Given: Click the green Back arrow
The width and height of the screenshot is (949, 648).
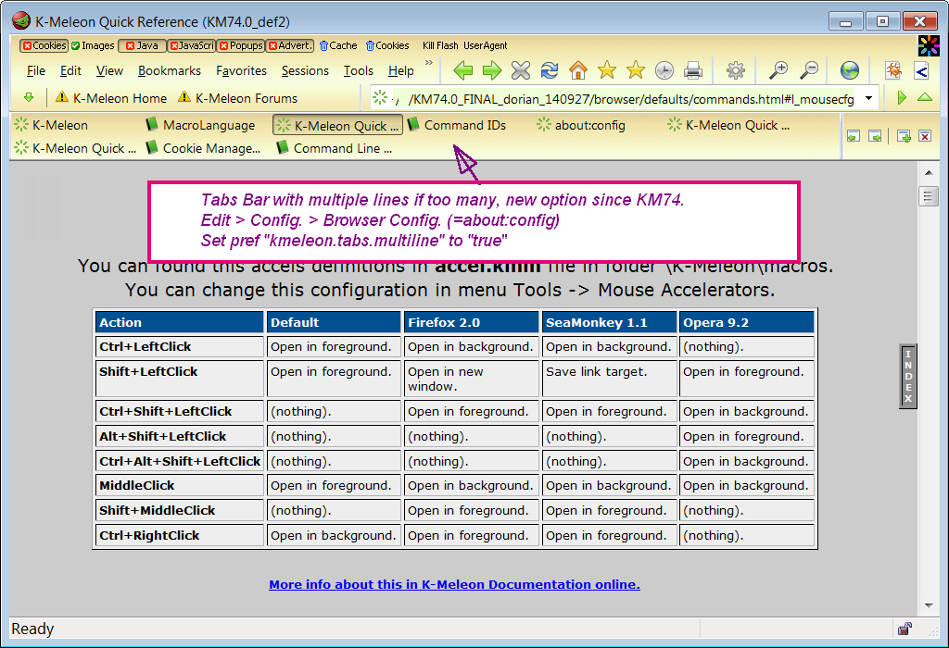Looking at the screenshot, I should [x=463, y=70].
